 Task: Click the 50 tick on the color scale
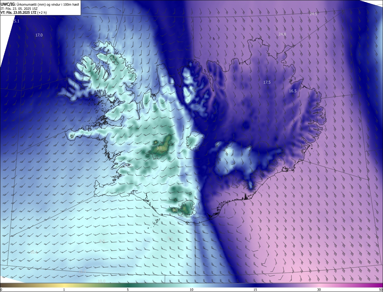[x=381, y=290]
